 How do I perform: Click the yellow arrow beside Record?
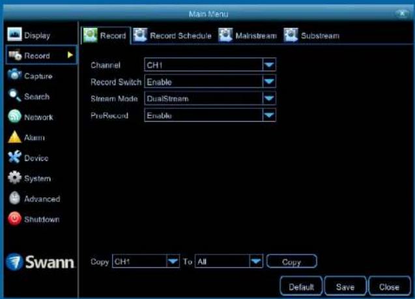click(x=70, y=55)
